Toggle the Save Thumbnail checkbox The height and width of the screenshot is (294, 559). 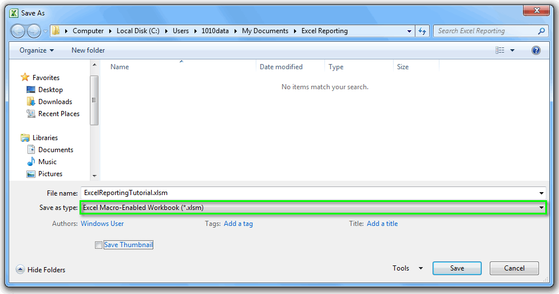tap(98, 245)
